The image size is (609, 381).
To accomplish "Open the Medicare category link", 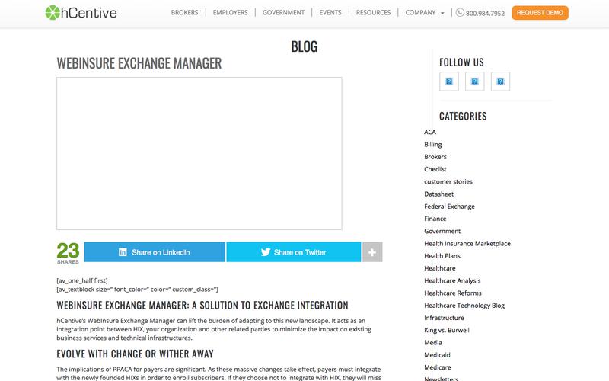I will [437, 368].
